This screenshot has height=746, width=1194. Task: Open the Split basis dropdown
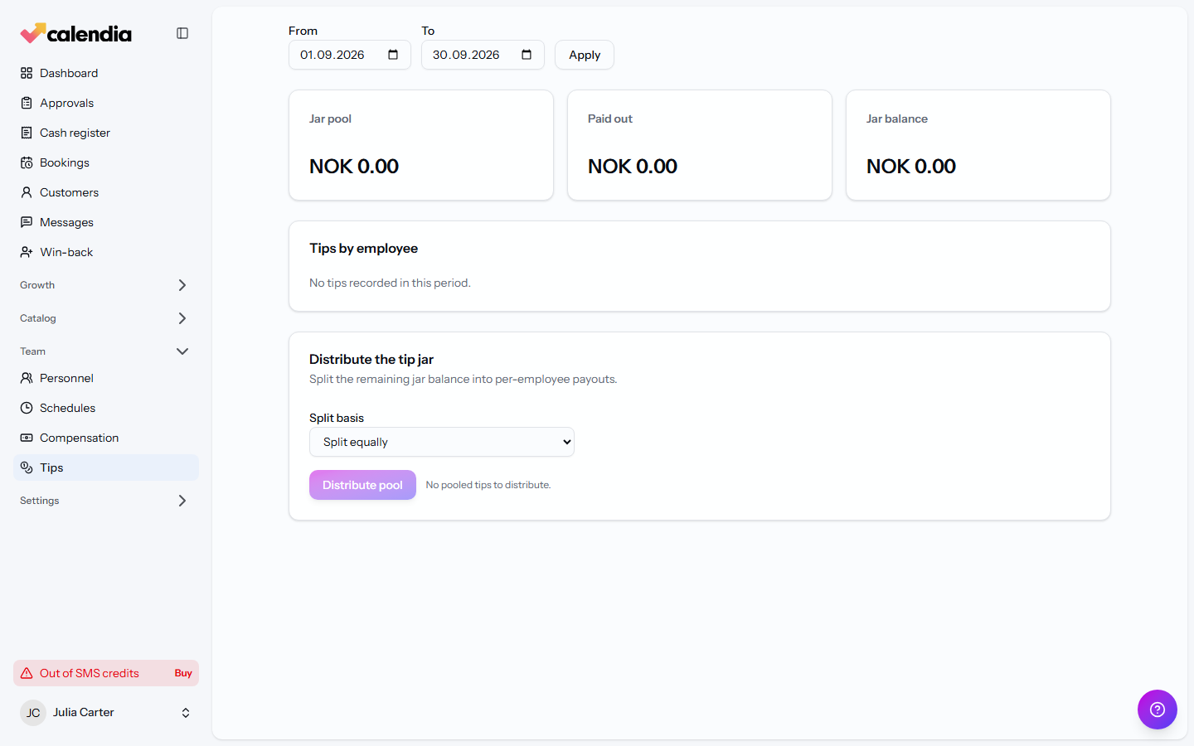pyautogui.click(x=442, y=442)
